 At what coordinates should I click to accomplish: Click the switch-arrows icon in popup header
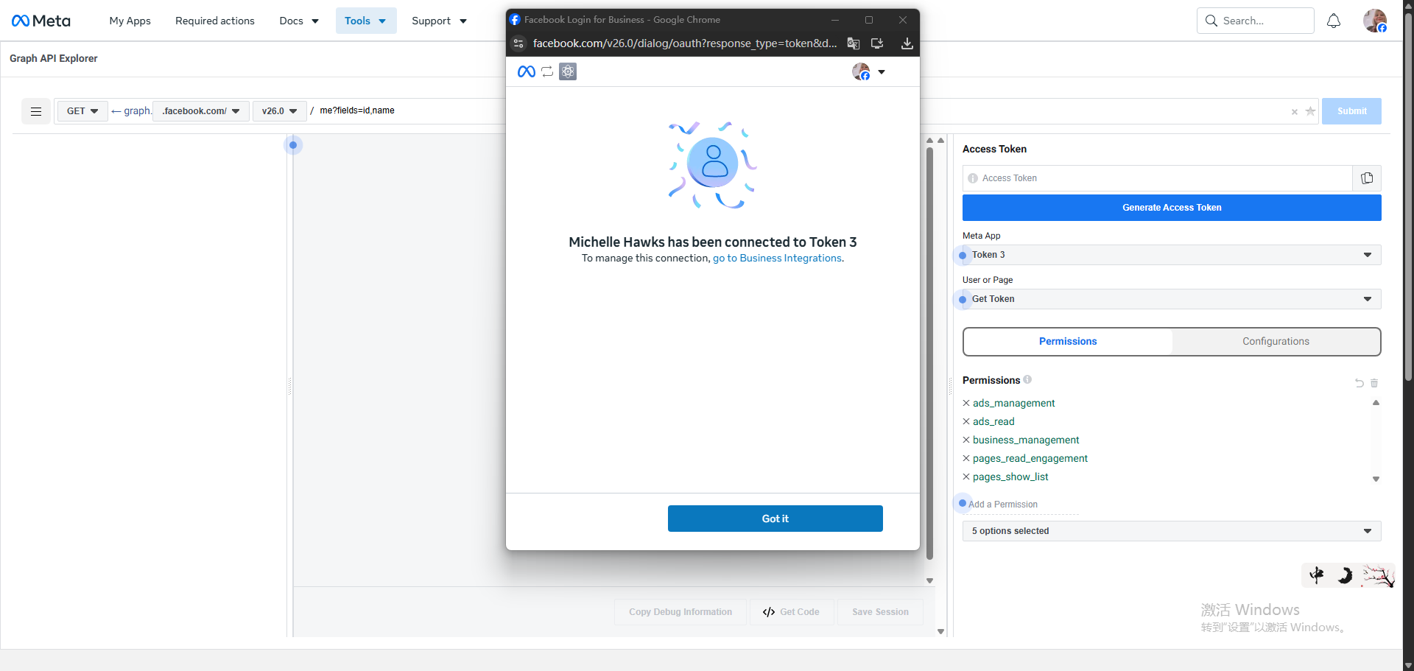pyautogui.click(x=547, y=71)
